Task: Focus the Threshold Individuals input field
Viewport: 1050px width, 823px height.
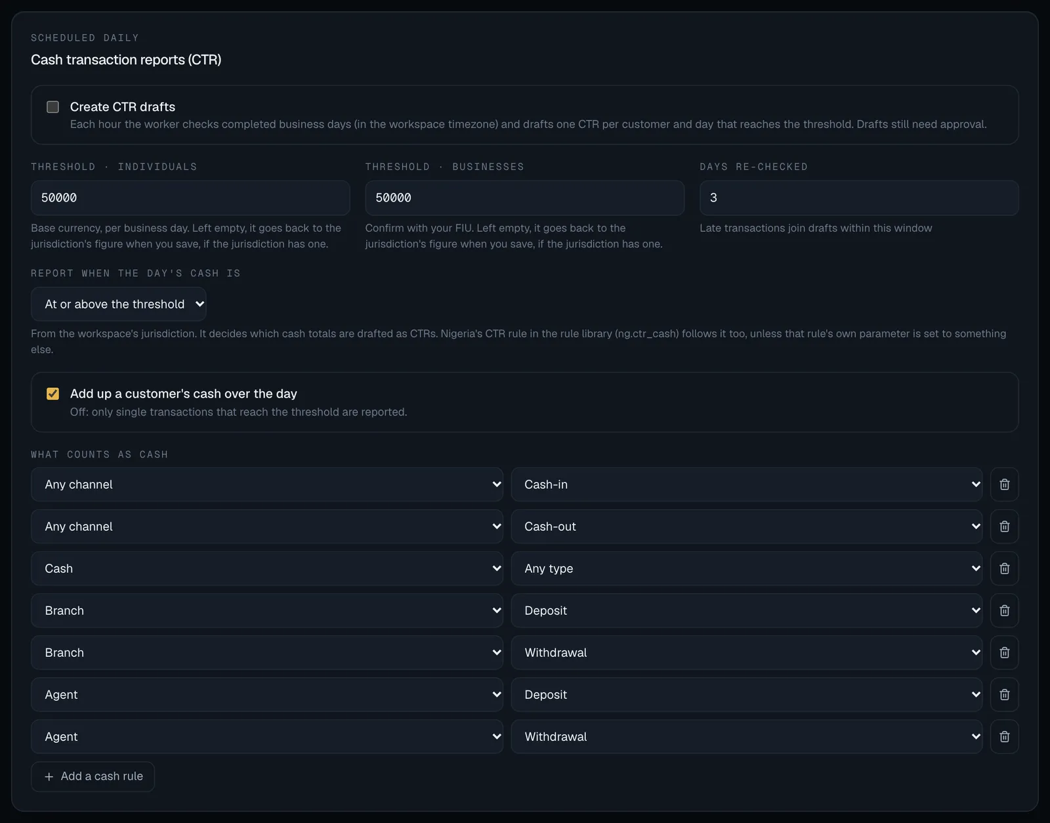Action: point(190,198)
